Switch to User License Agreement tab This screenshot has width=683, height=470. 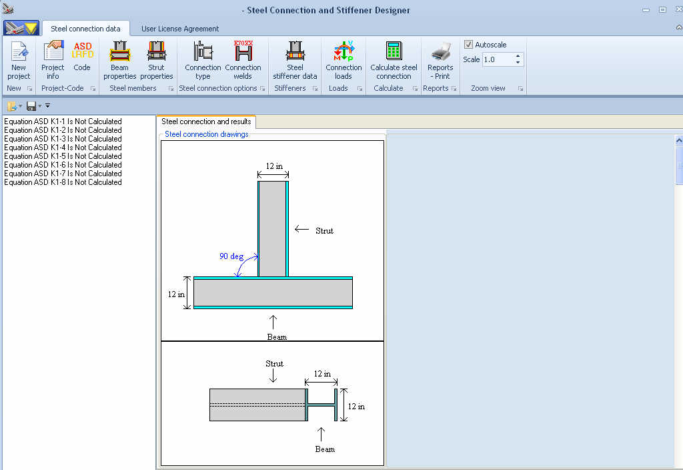pyautogui.click(x=180, y=29)
